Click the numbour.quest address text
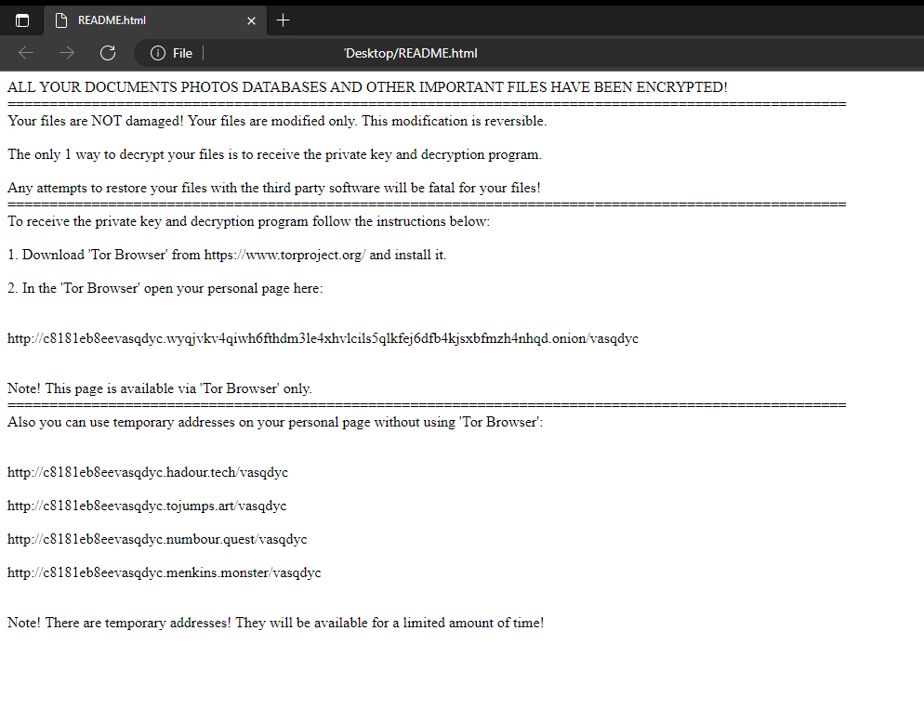 click(157, 540)
